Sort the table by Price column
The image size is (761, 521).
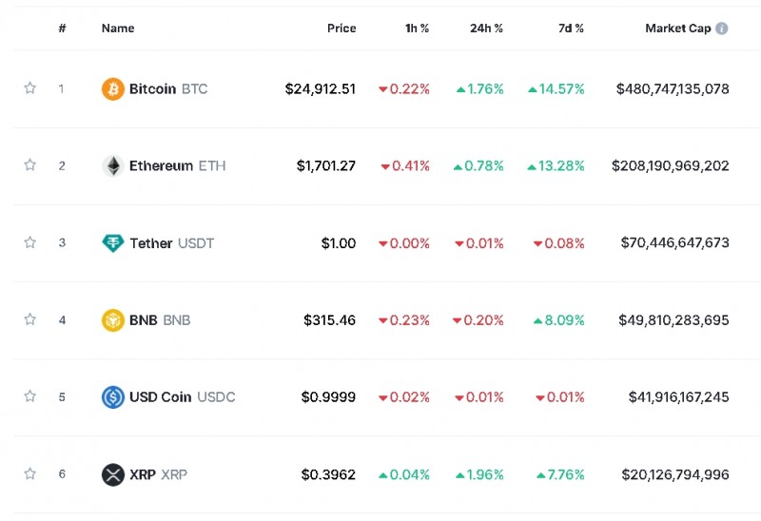341,29
